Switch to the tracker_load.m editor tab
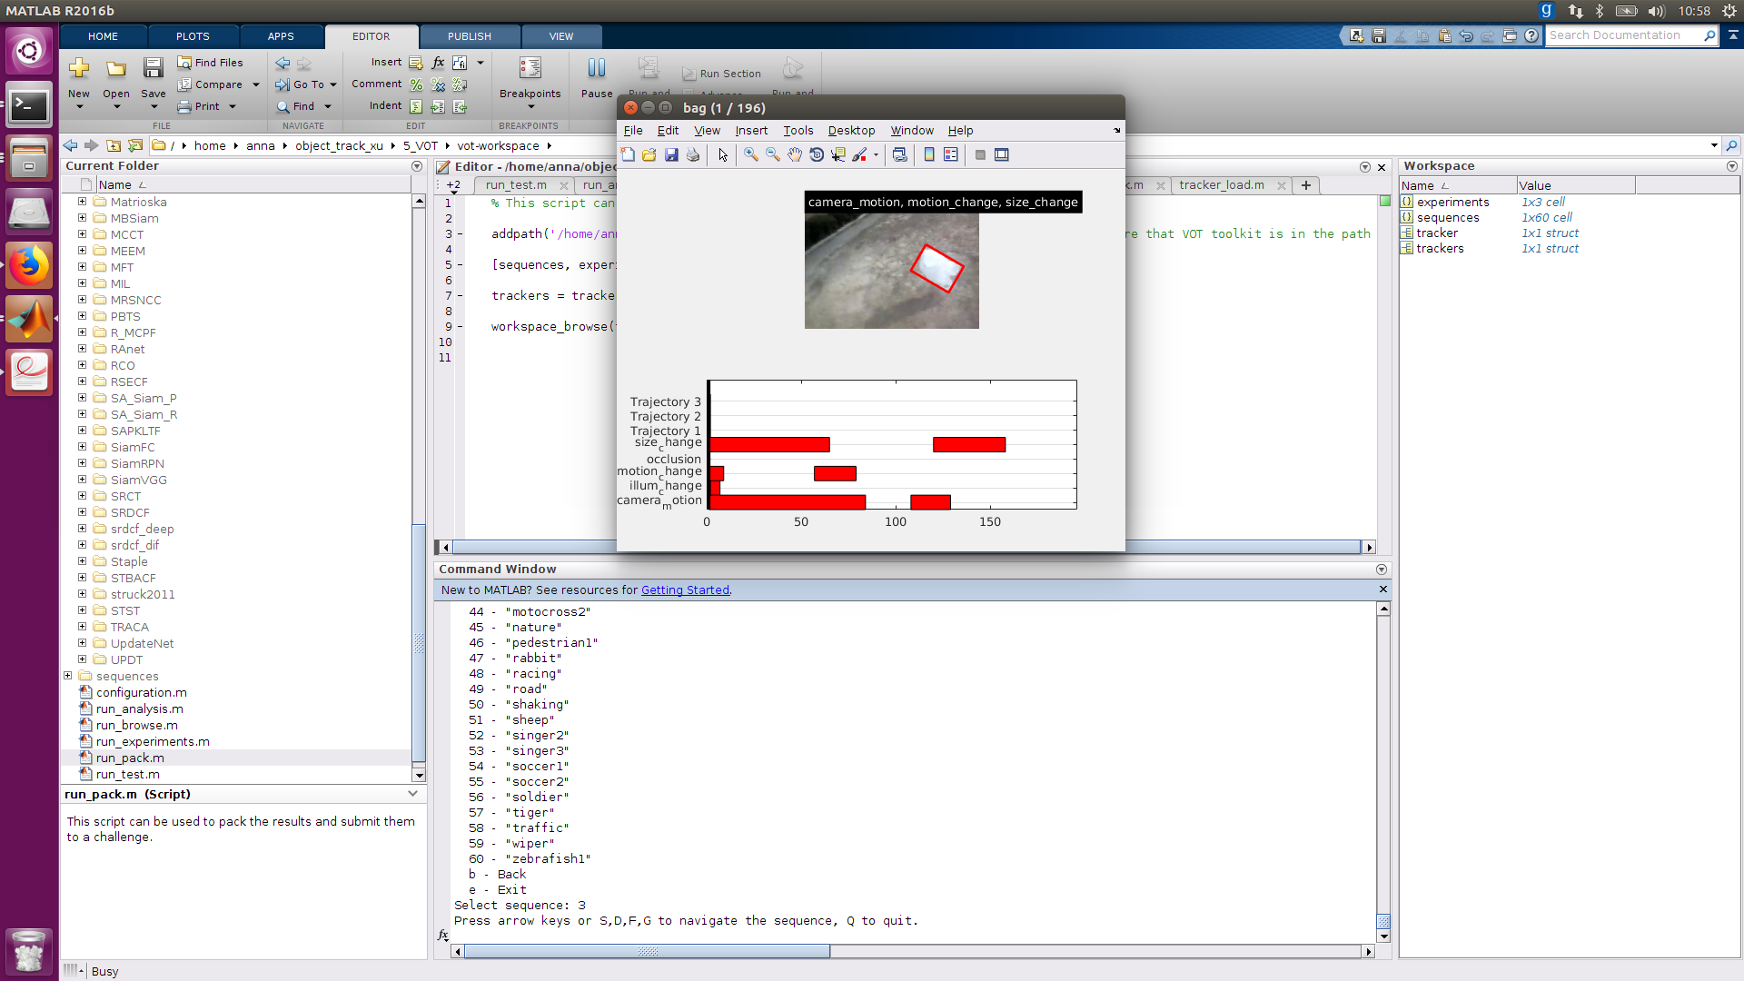The image size is (1744, 981). click(1222, 185)
